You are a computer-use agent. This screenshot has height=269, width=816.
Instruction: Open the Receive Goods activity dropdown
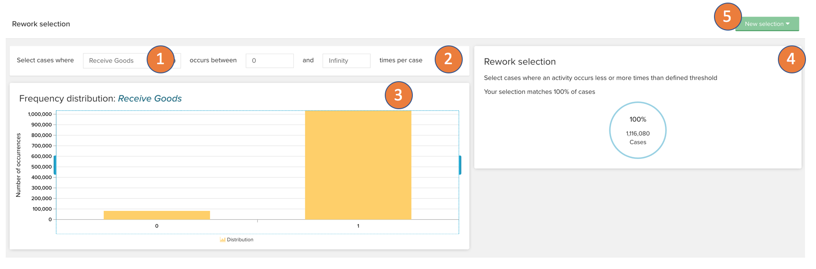pyautogui.click(x=115, y=61)
